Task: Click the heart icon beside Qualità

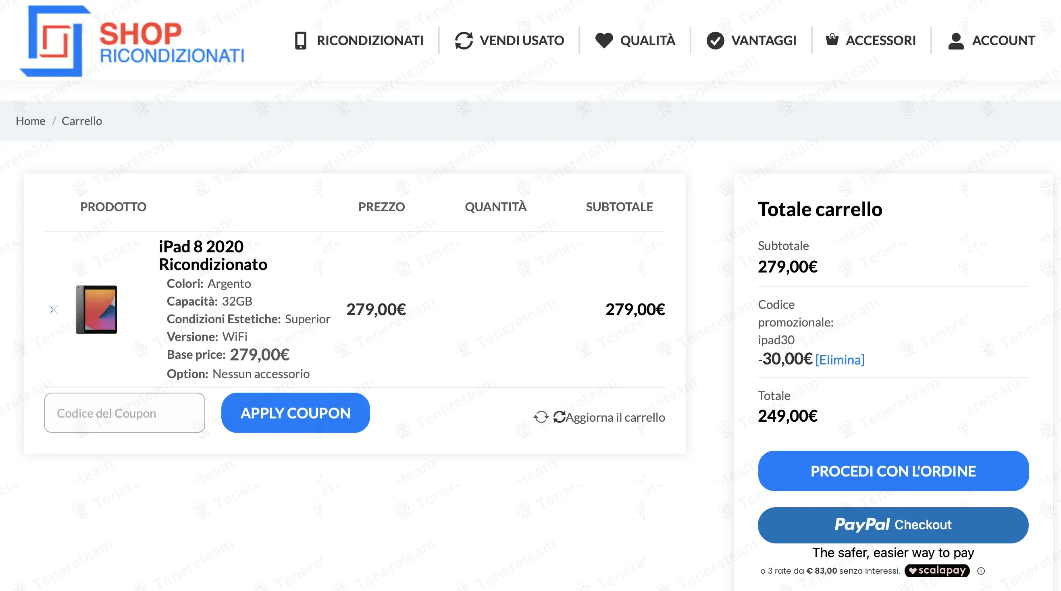Action: 604,40
